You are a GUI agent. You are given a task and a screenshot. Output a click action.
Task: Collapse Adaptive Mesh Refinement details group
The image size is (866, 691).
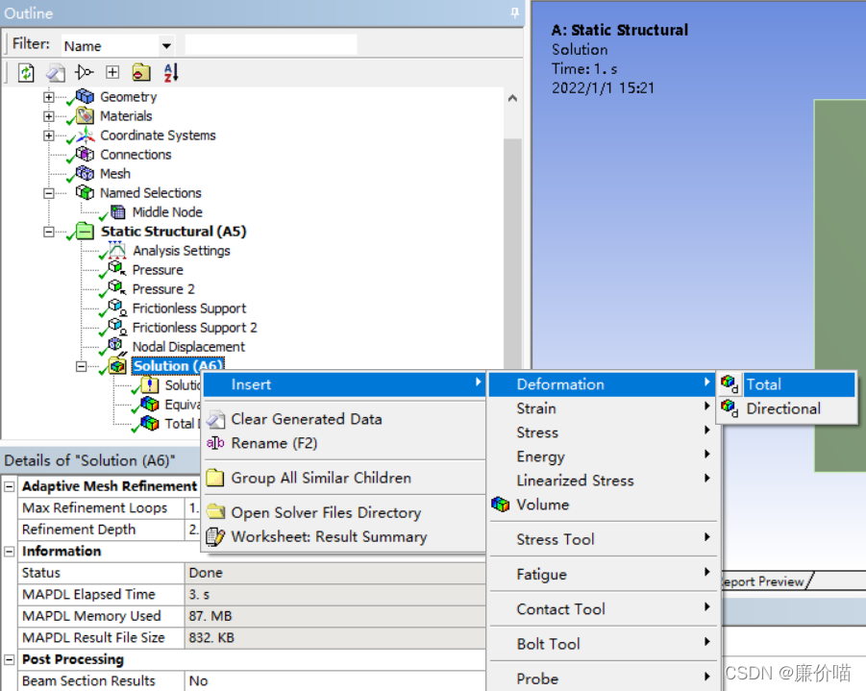(x=10, y=486)
